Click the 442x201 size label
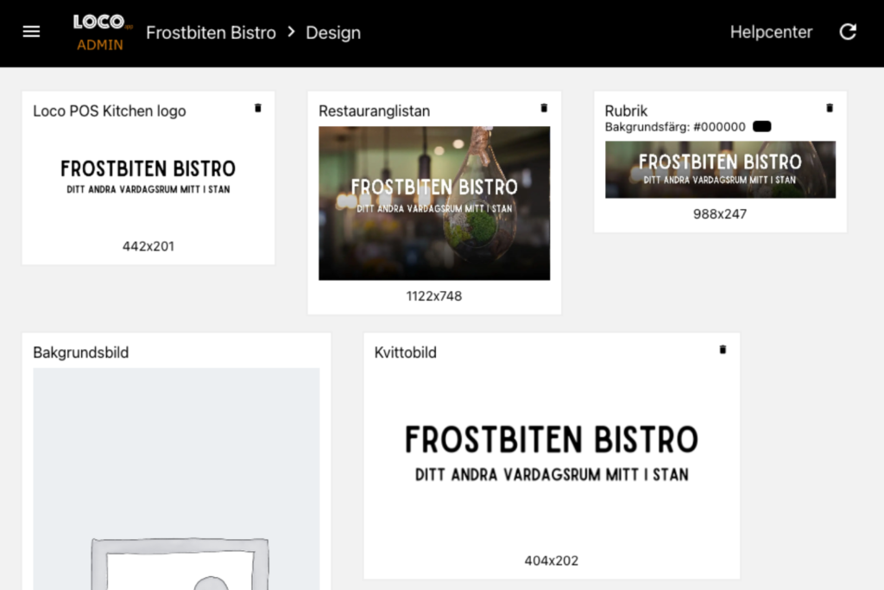The height and width of the screenshot is (590, 884). (148, 246)
